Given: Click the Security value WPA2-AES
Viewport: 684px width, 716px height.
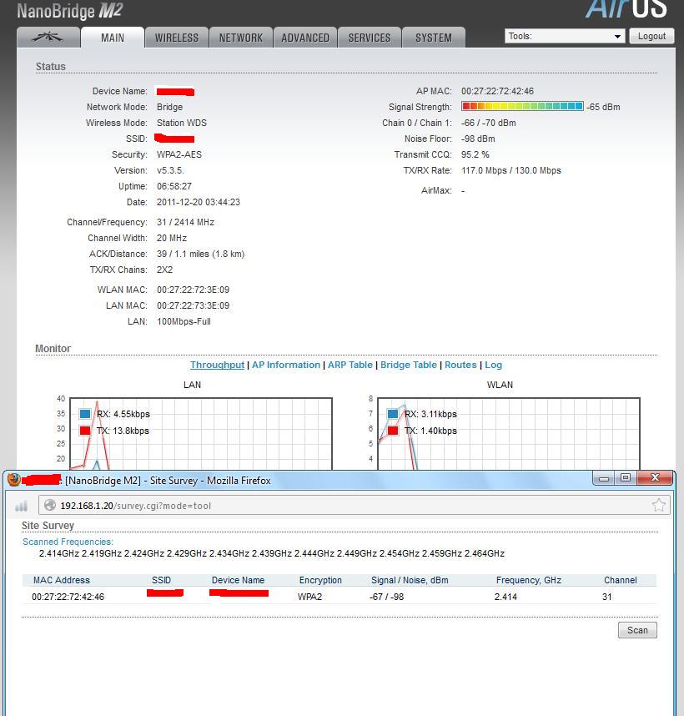Looking at the screenshot, I should coord(179,154).
